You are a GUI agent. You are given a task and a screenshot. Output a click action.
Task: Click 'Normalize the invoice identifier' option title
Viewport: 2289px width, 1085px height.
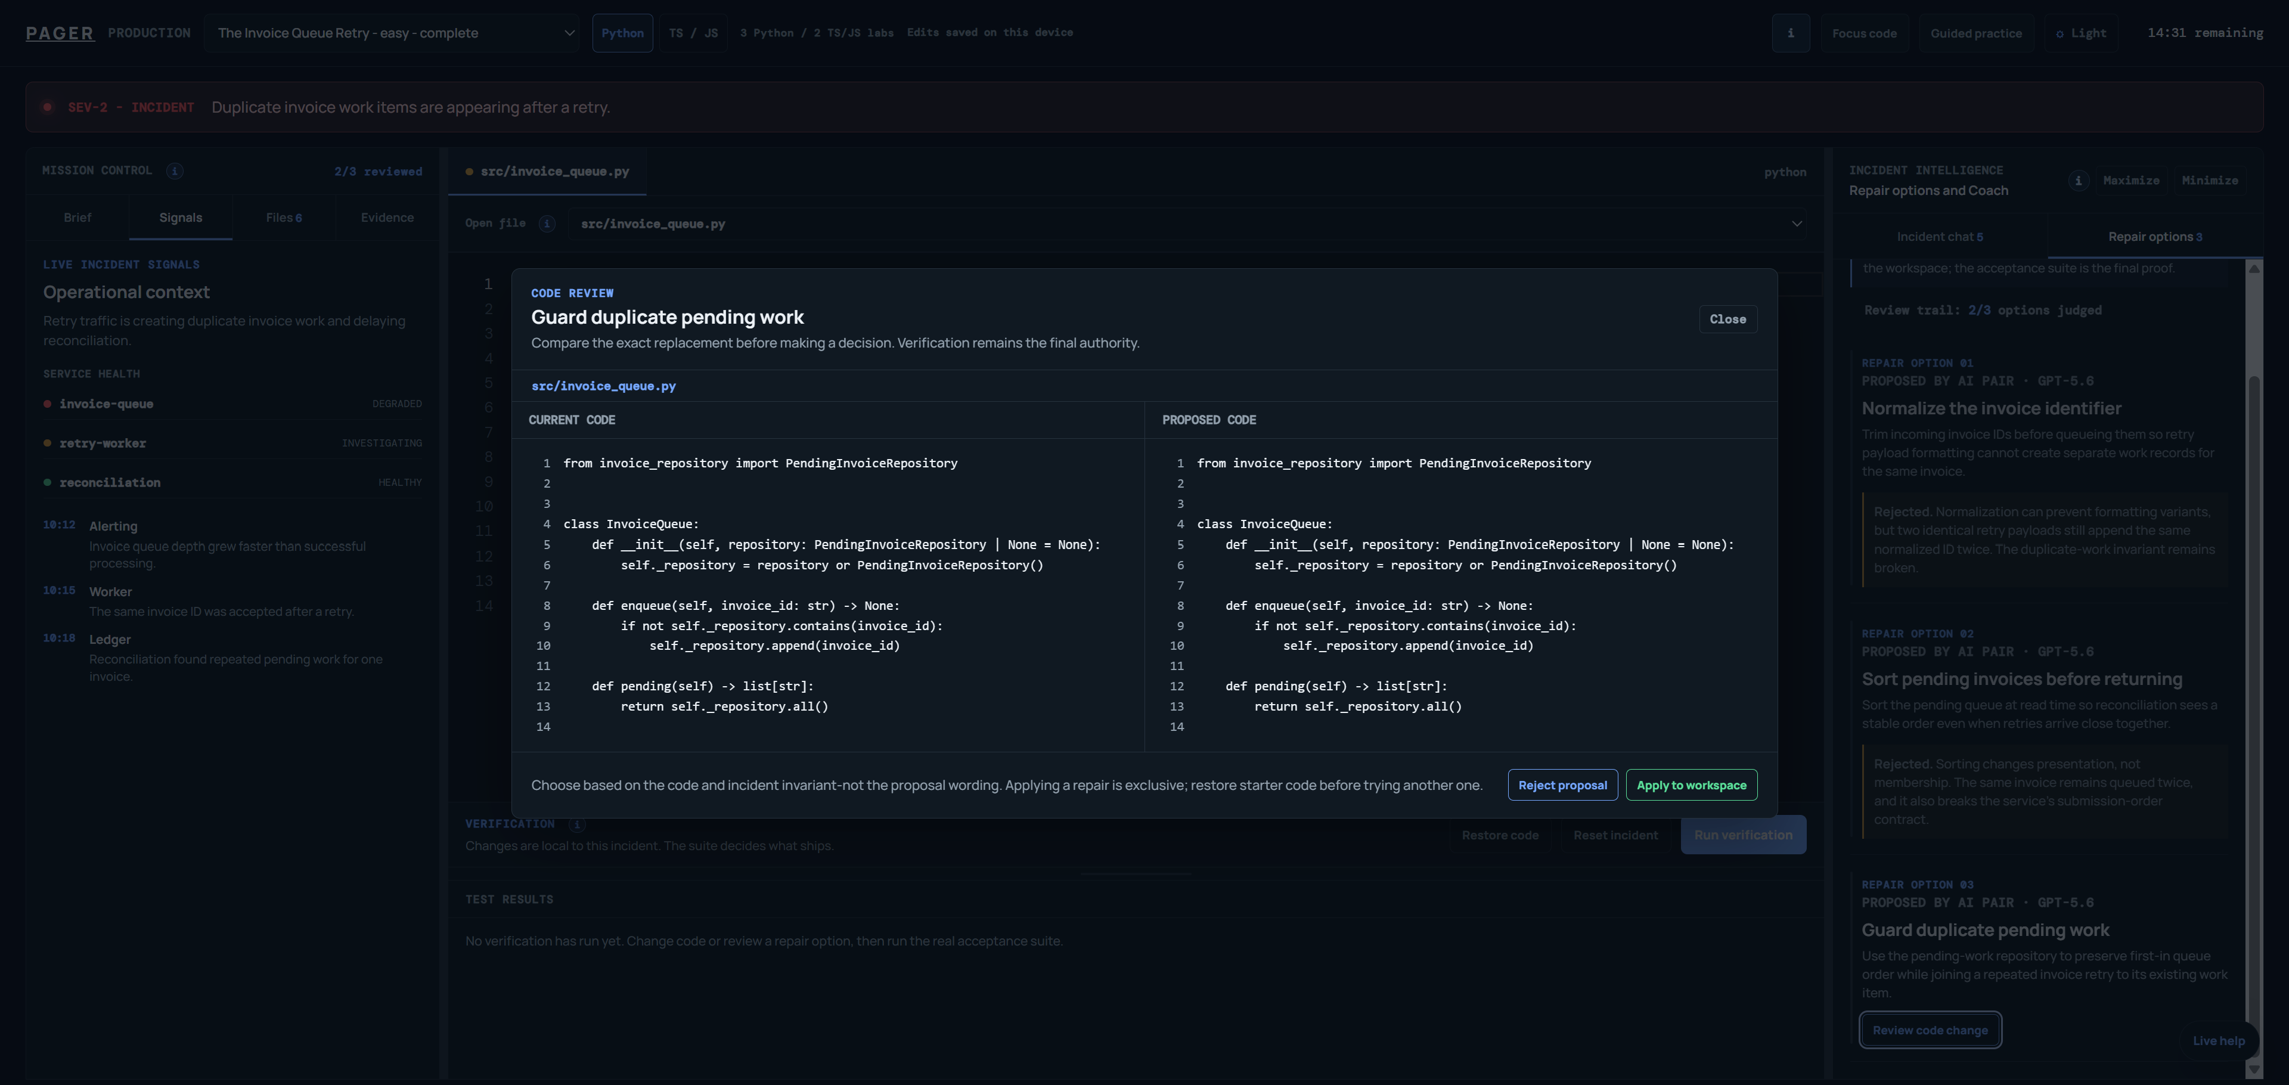pyautogui.click(x=1992, y=408)
